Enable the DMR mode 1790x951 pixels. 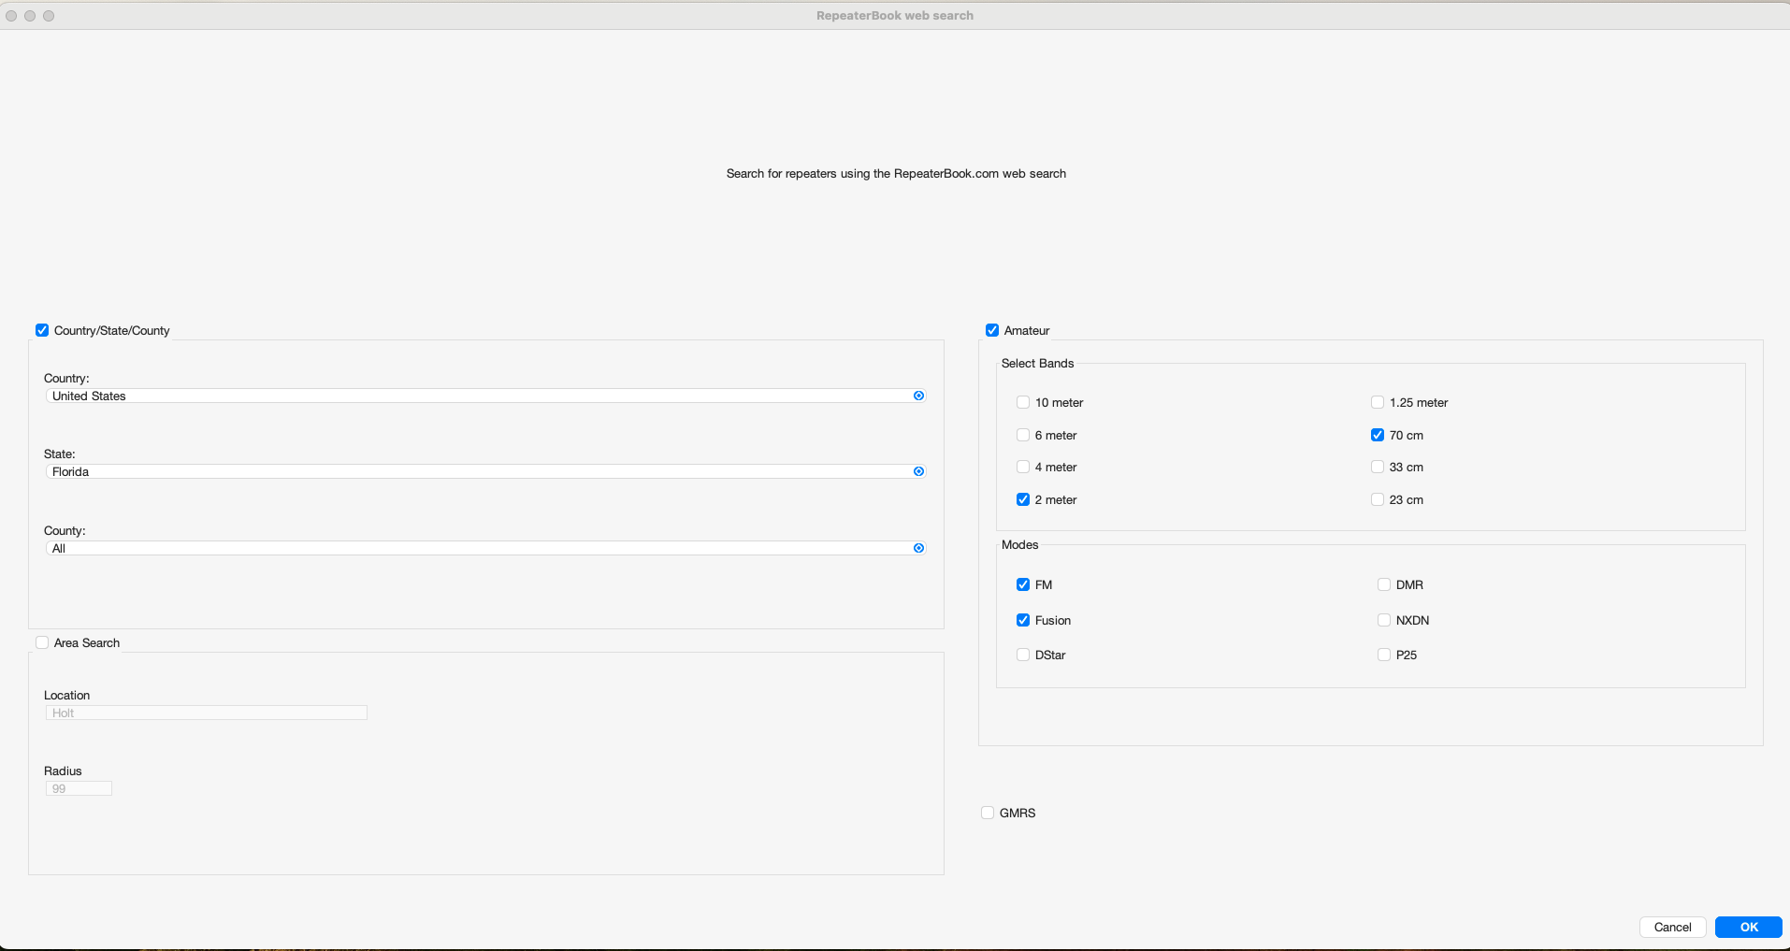(1384, 584)
